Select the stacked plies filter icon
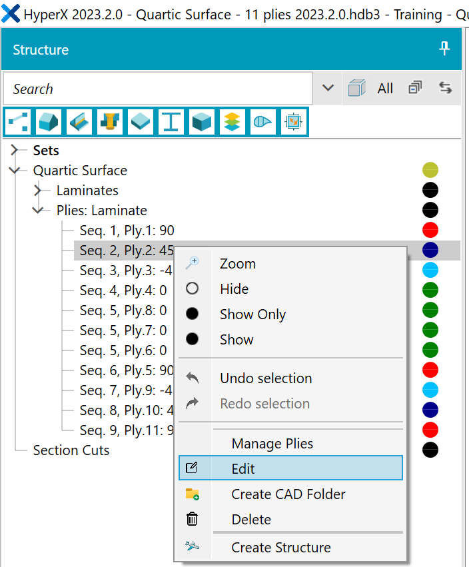469x567 pixels. tap(232, 121)
